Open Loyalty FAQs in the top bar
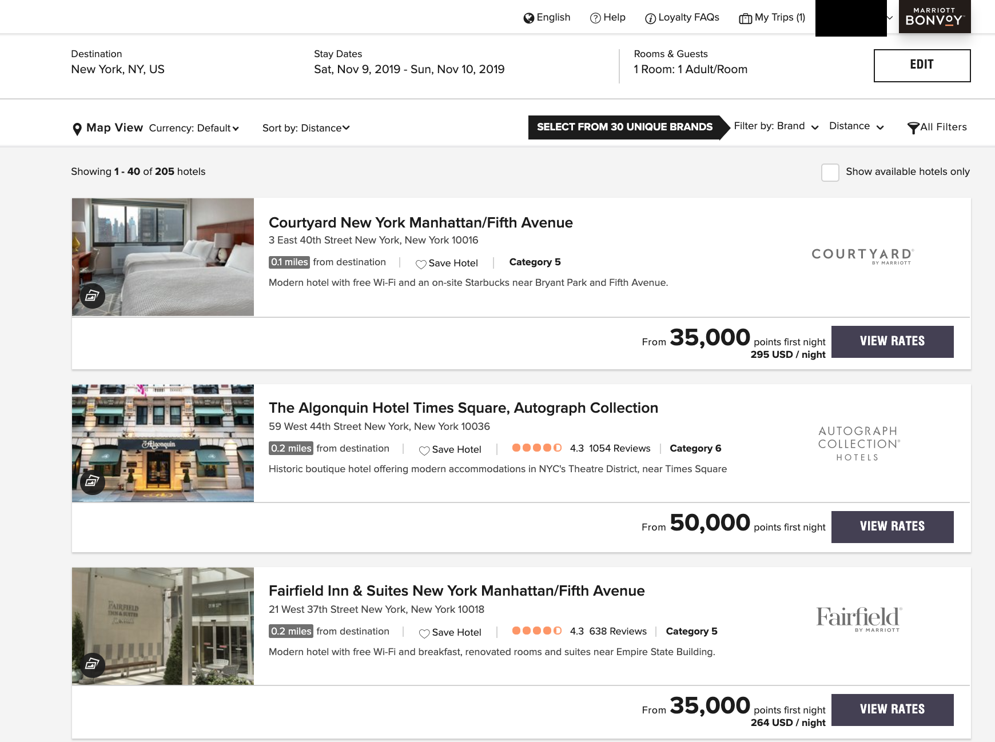Screen dimensions: 995x742 682,18
